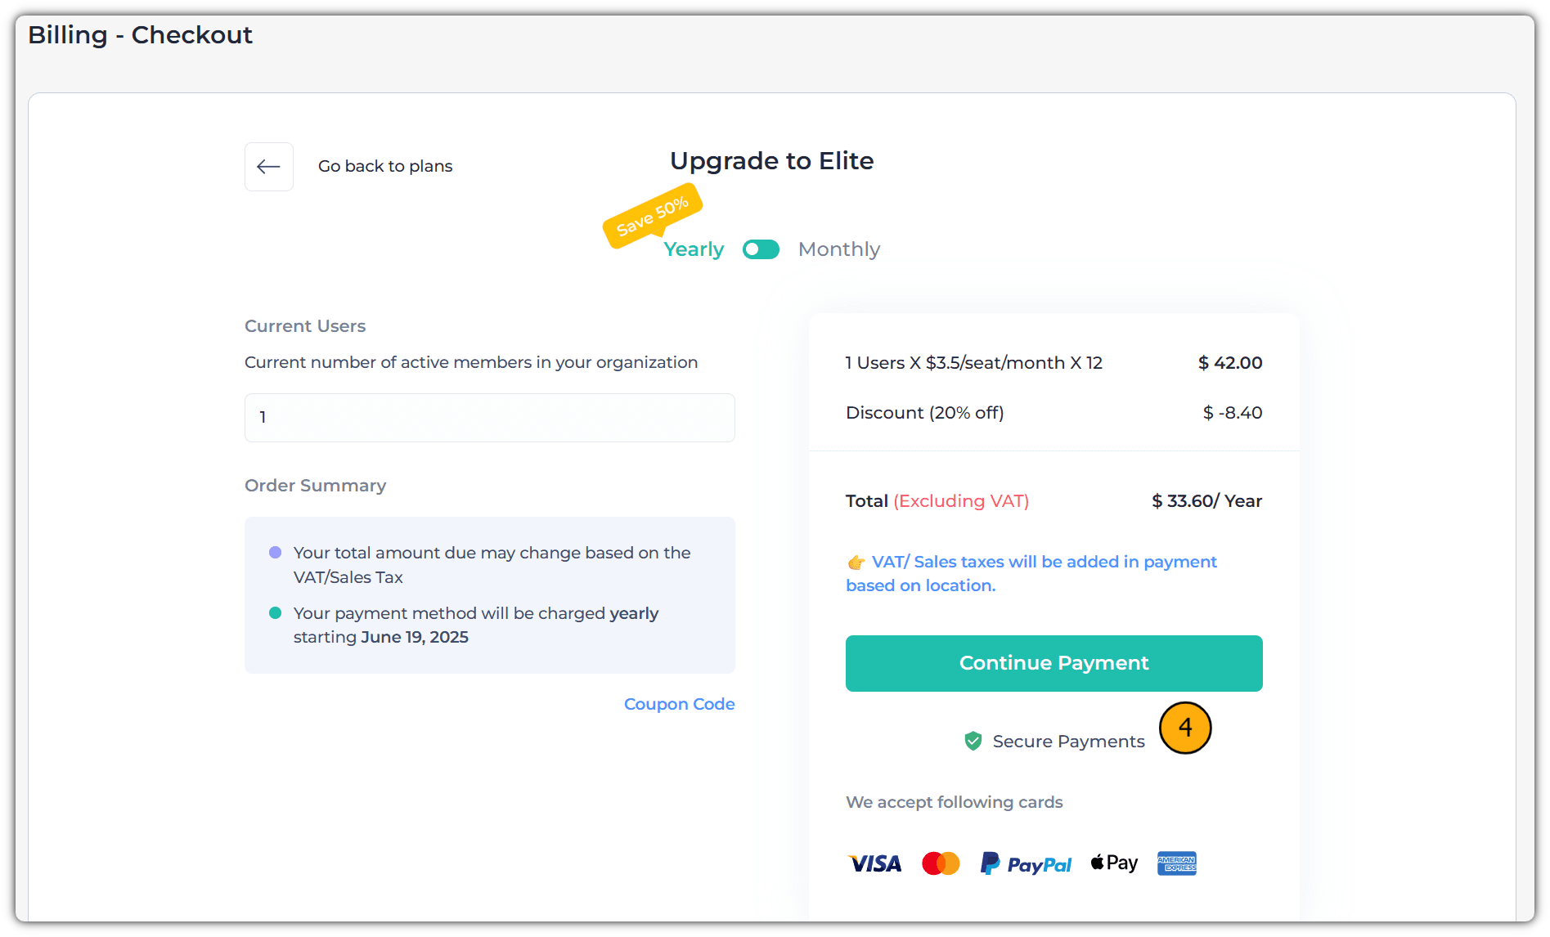This screenshot has width=1550, height=937.
Task: Toggle the Yearly/Monthly billing switch
Action: pos(761,249)
